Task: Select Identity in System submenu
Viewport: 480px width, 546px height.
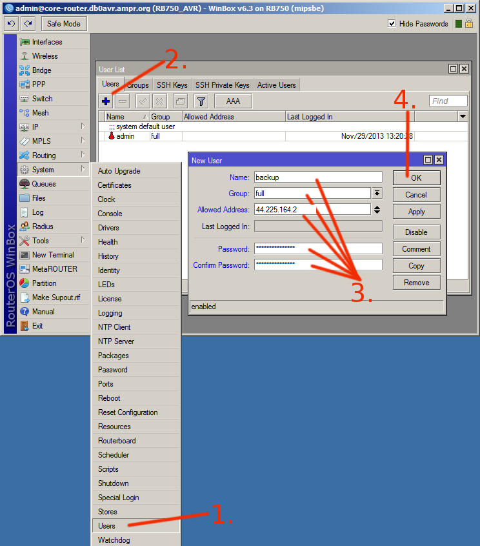Action: click(136, 270)
